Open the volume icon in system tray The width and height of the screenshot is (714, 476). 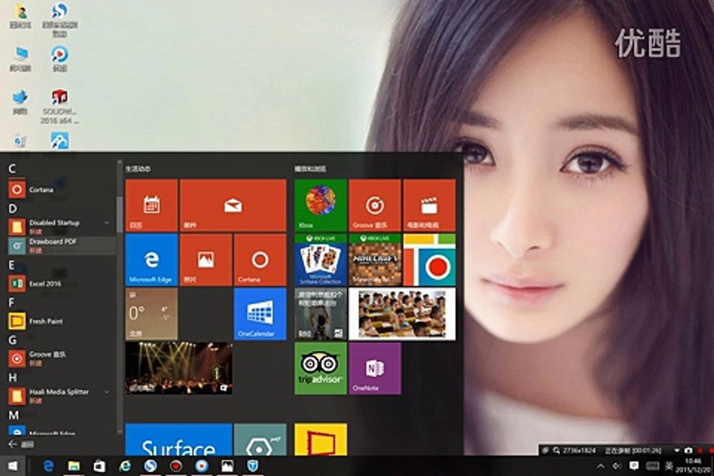(x=617, y=466)
